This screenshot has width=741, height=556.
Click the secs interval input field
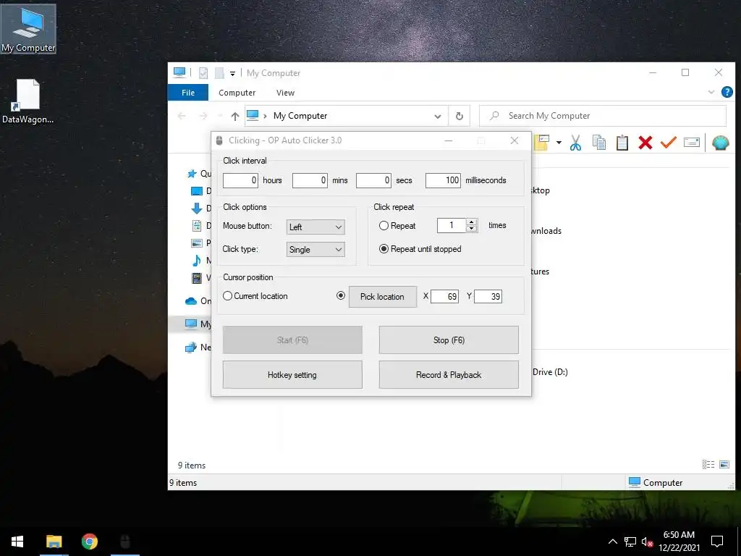(x=373, y=180)
